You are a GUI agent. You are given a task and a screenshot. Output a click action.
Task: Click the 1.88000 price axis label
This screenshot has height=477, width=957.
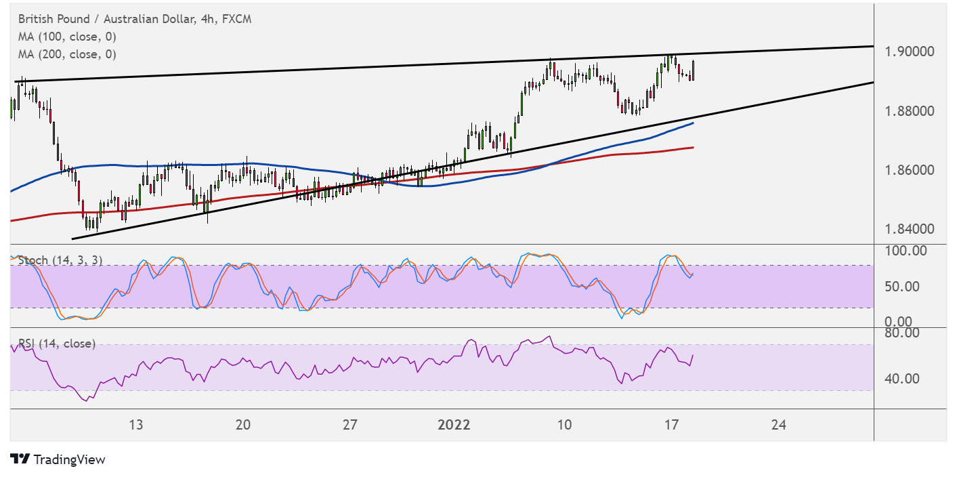click(910, 111)
